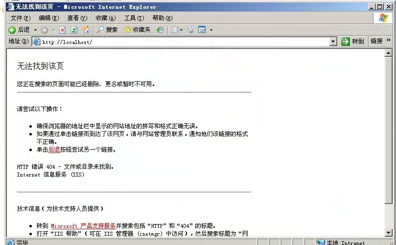The image size is (396, 245).
Task: Go to the Home page icon
Action: pyautogui.click(x=86, y=30)
